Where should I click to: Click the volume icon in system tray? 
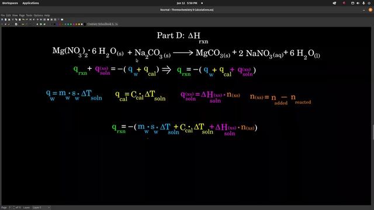(x=358, y=3)
